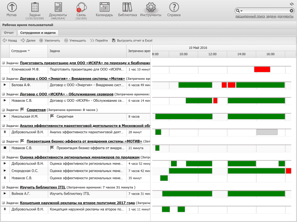This screenshot has width=297, height=222.
Task: Open the расширенный поиск link
Action: [x=249, y=16]
